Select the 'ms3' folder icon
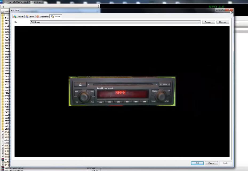 point(3,115)
